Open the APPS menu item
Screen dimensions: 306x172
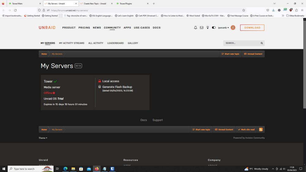tap(127, 28)
